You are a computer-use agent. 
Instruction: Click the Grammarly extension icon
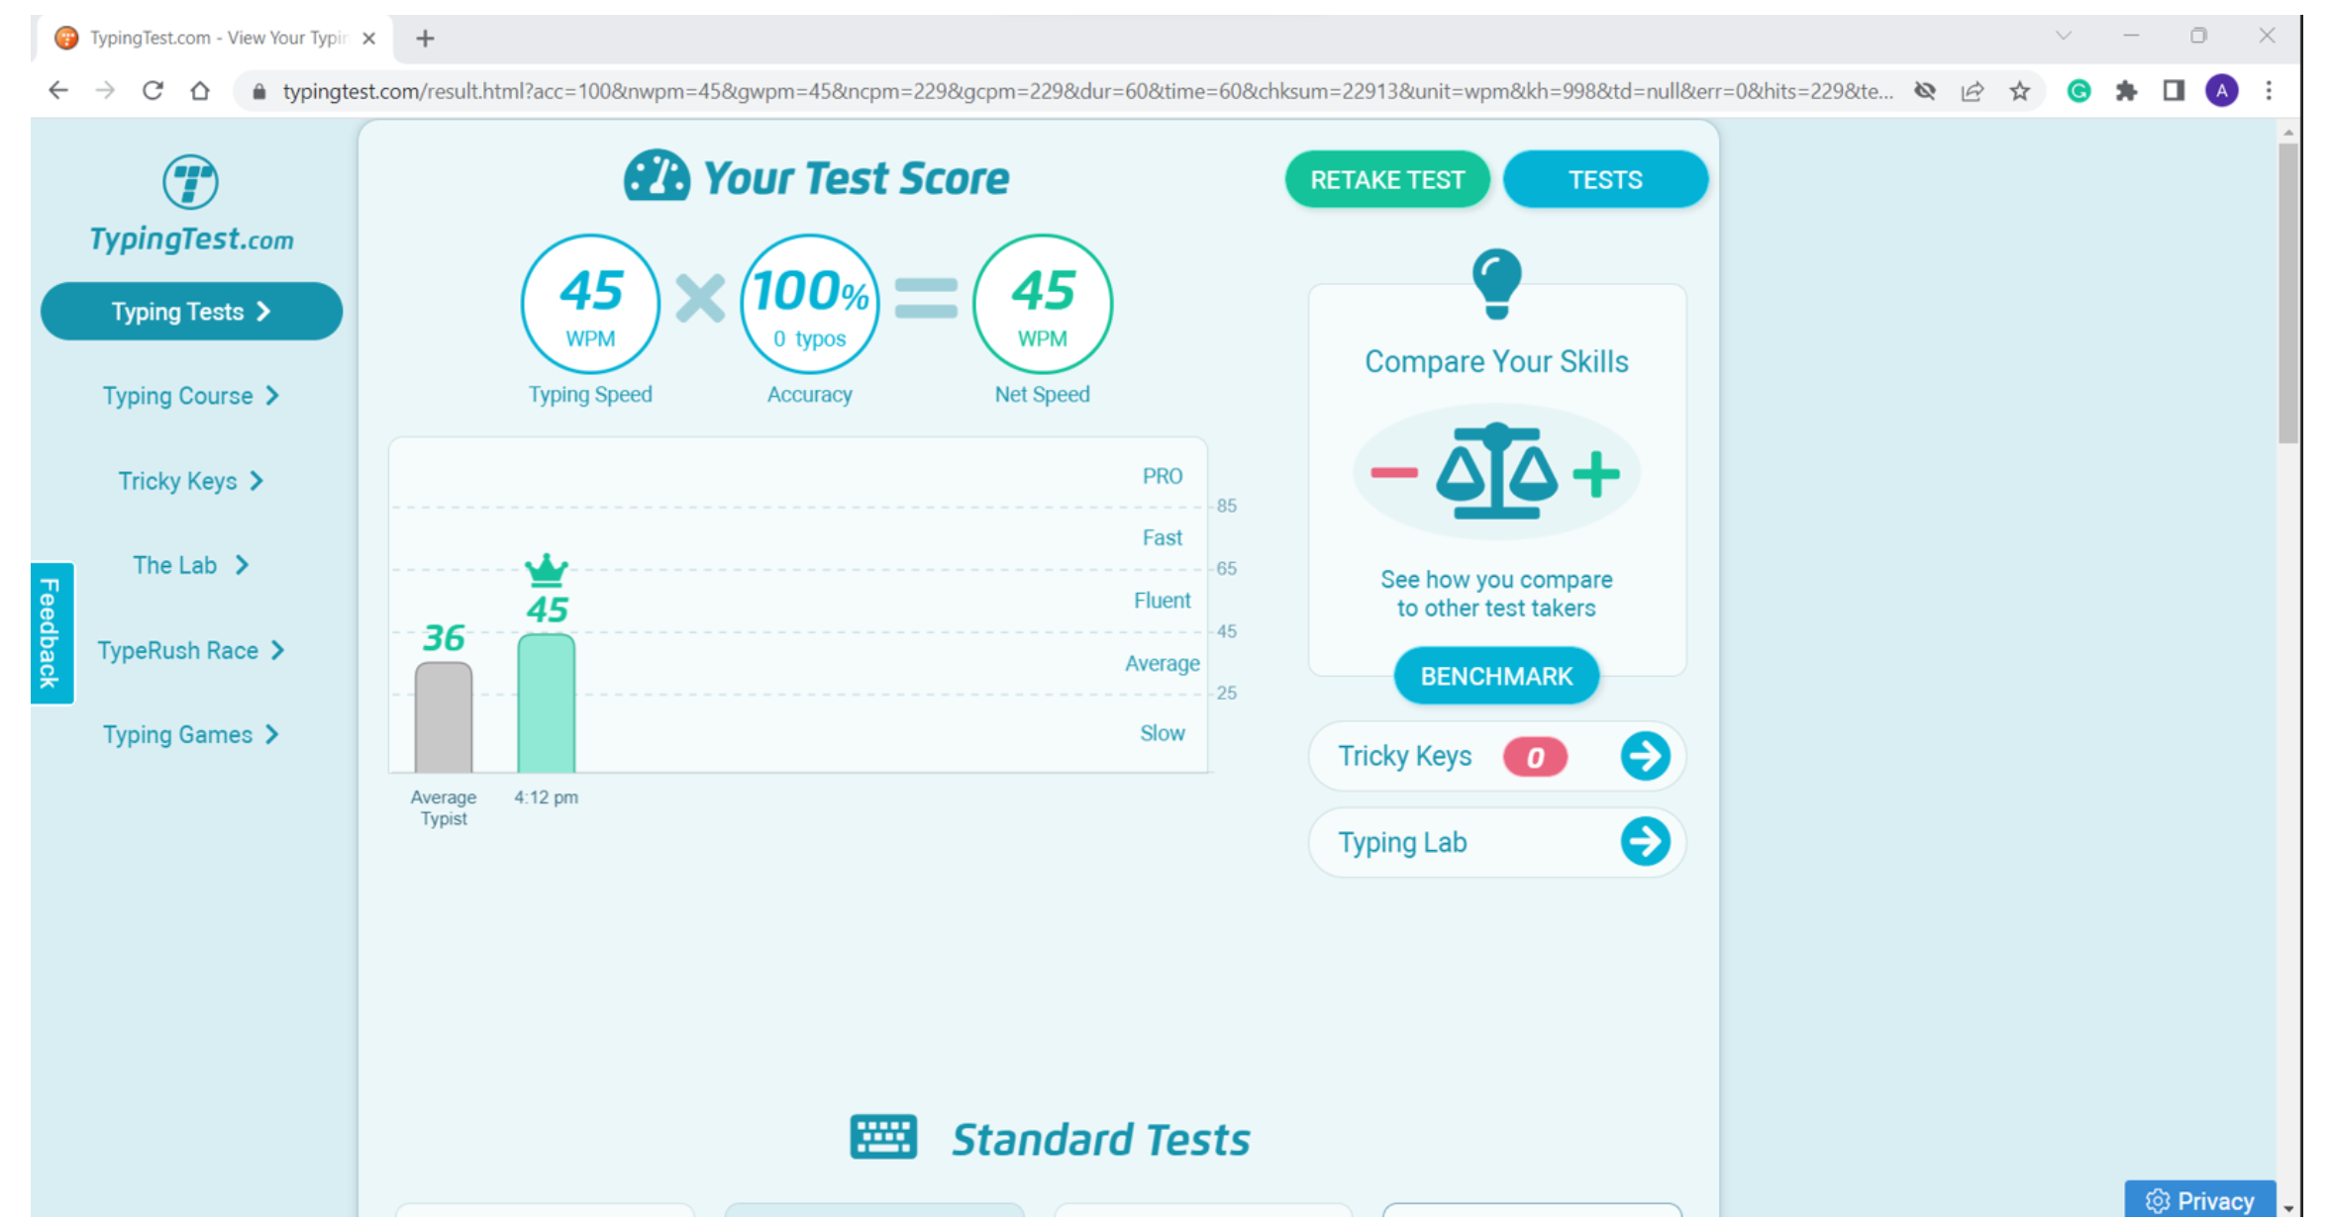click(2079, 91)
